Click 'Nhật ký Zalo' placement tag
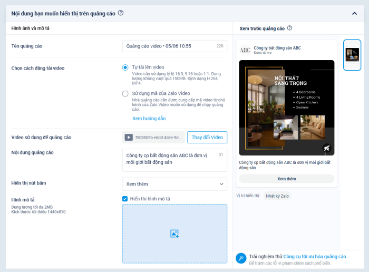 [277, 196]
